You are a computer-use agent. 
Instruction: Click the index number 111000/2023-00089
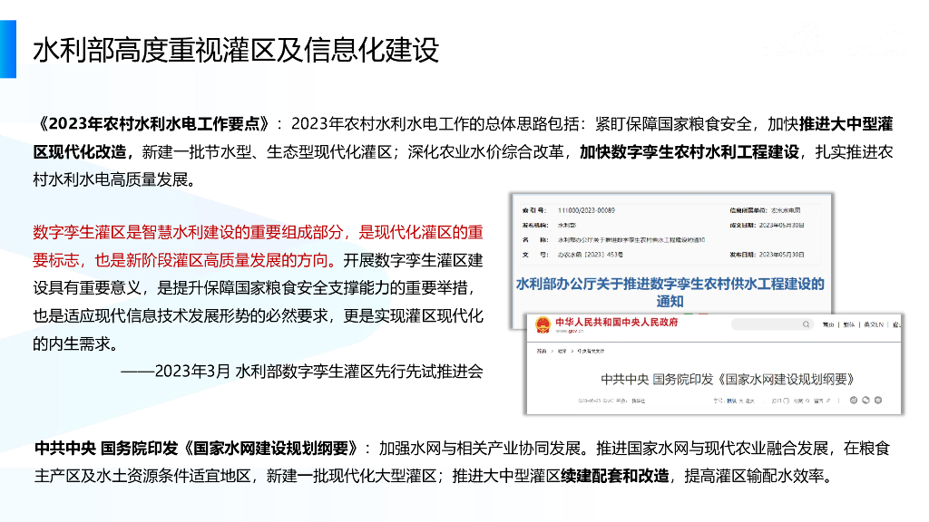click(587, 210)
